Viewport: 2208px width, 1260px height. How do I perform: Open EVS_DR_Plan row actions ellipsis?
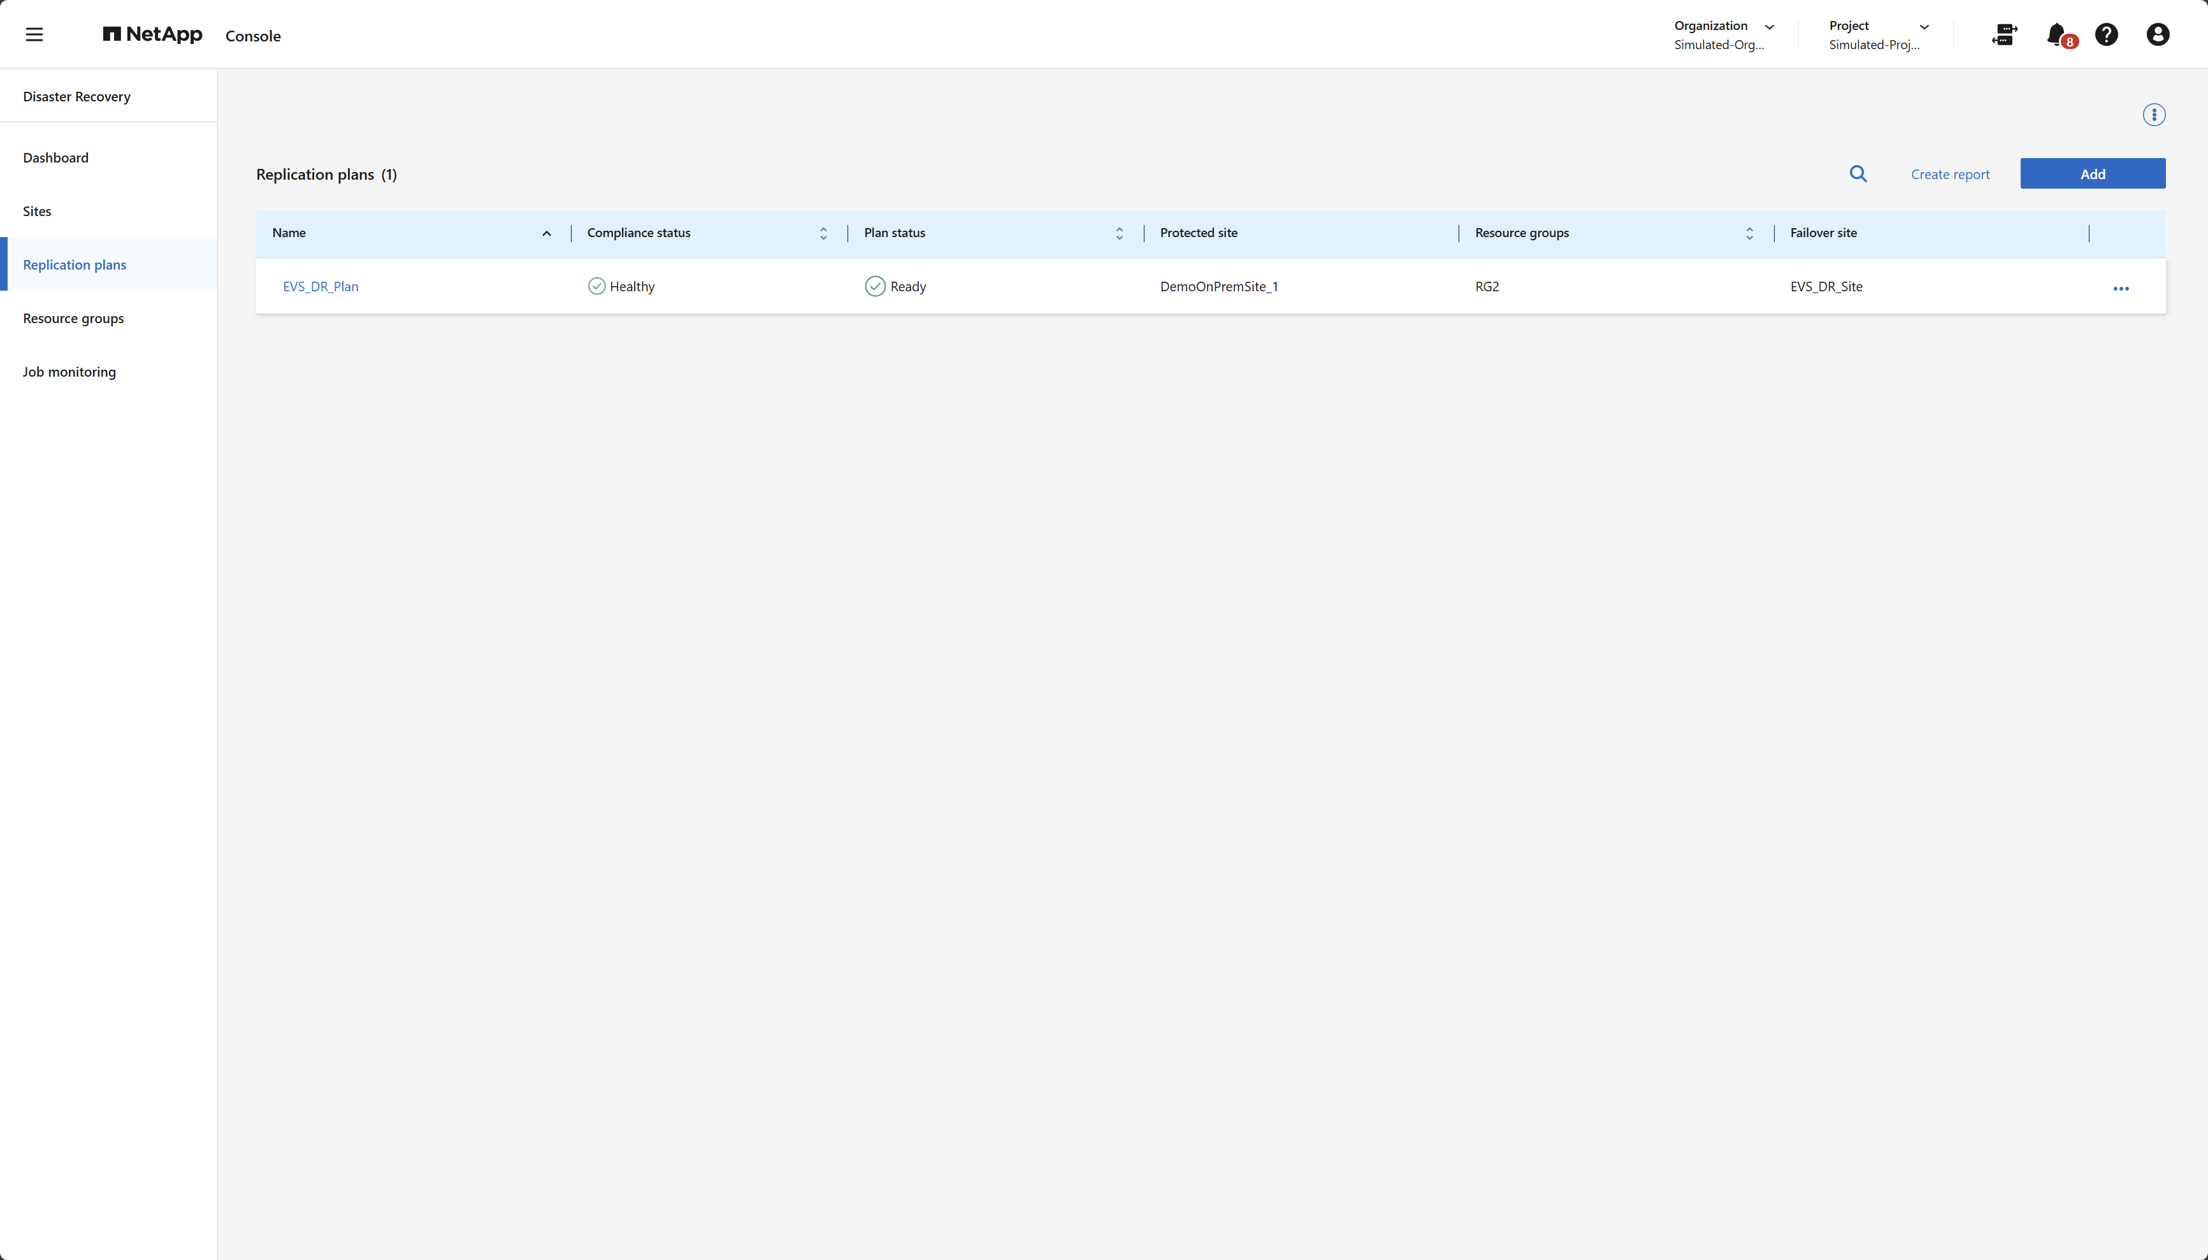click(2121, 288)
